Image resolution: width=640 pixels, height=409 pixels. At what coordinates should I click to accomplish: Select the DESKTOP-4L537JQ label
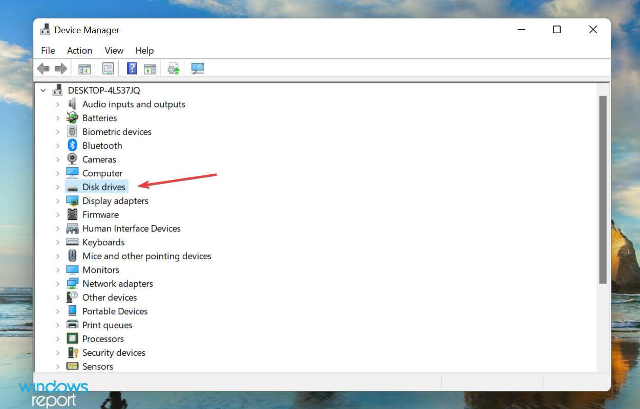click(x=104, y=90)
